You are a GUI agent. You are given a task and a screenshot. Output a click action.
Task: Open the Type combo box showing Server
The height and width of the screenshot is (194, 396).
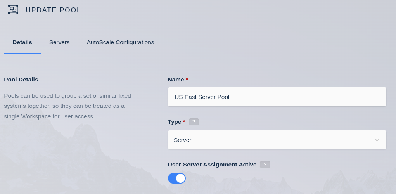pos(268,140)
